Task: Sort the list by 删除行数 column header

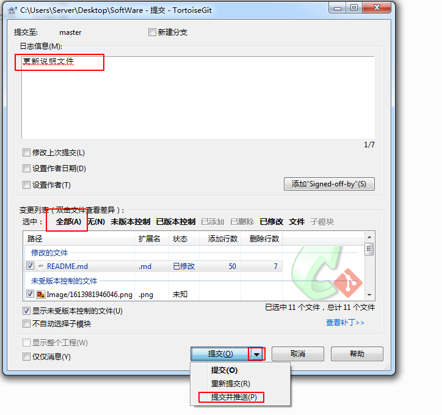Action: pos(261,239)
